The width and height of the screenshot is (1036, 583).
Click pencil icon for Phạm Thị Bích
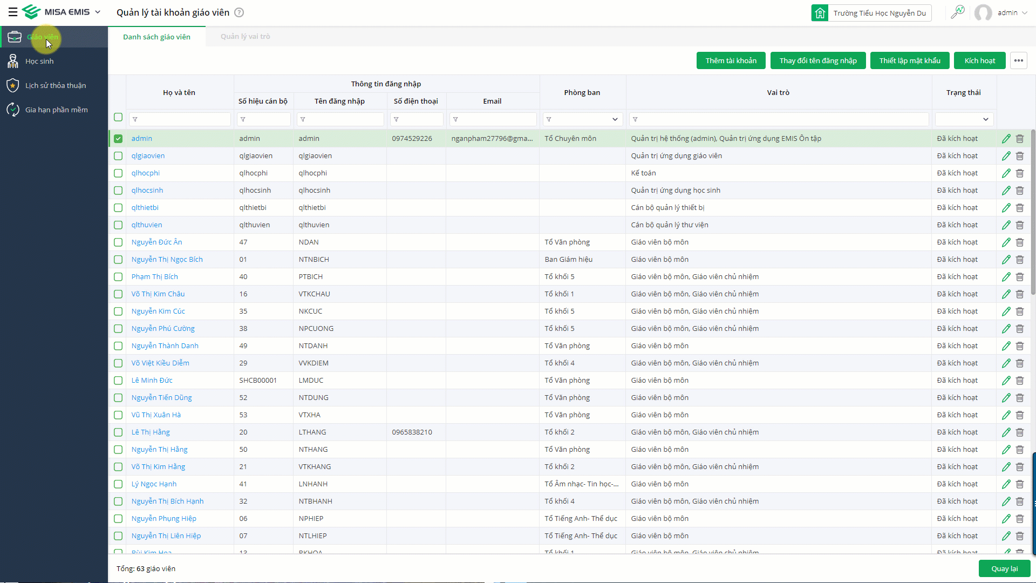coord(1006,277)
